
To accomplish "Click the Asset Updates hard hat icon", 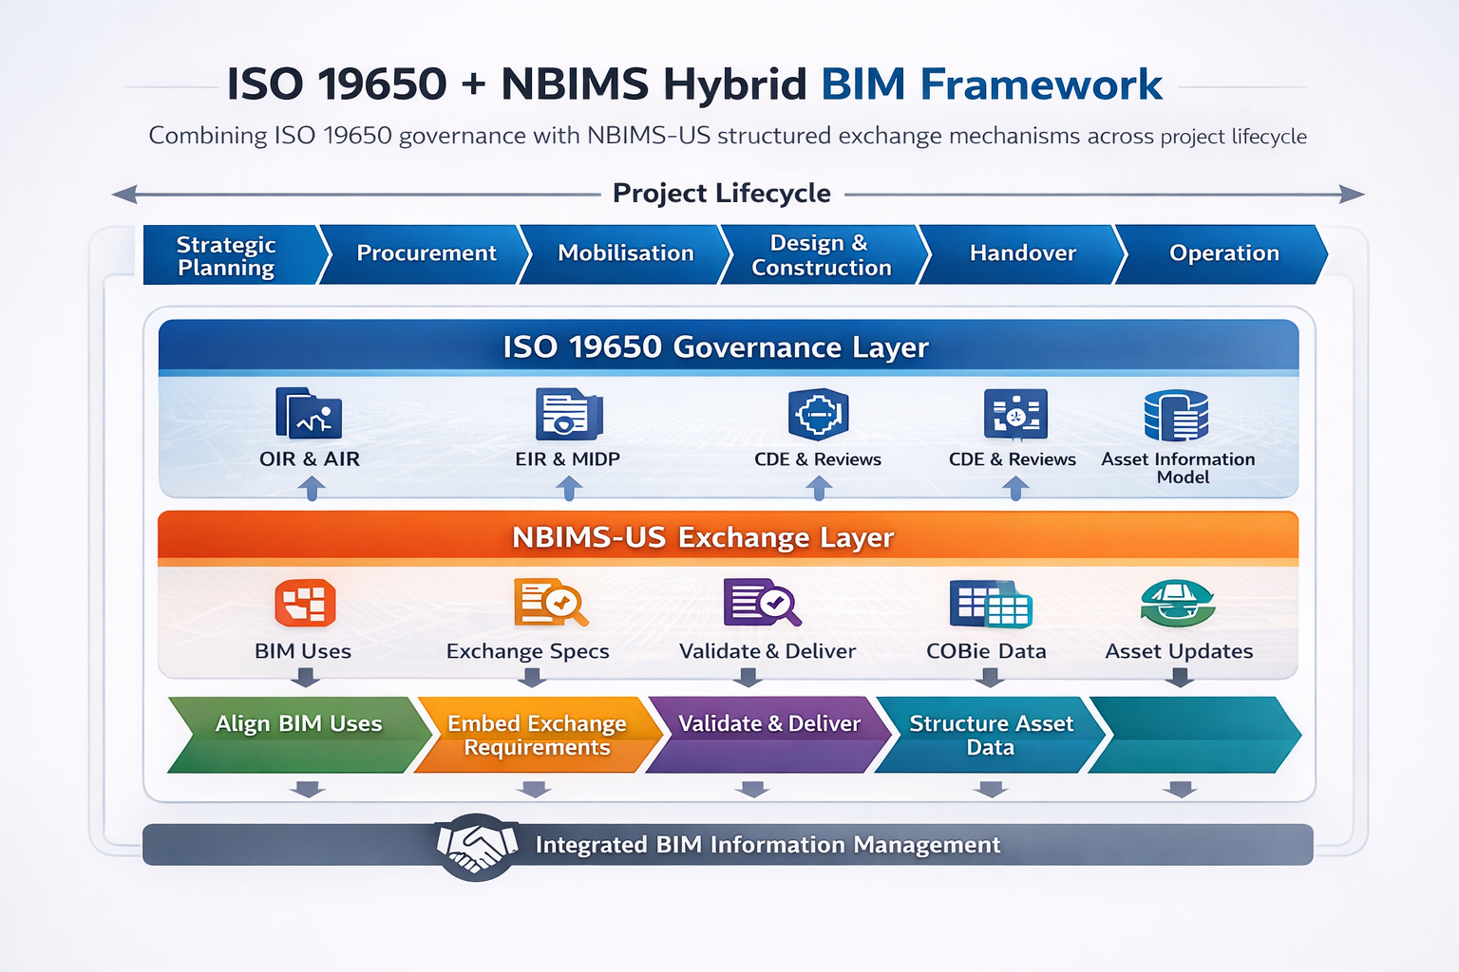I will point(1178,603).
